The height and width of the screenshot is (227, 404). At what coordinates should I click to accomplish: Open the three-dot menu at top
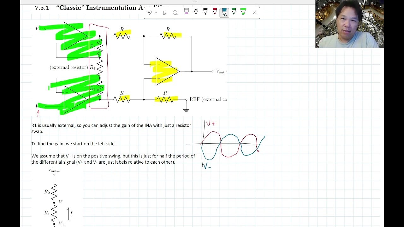coord(195,2)
